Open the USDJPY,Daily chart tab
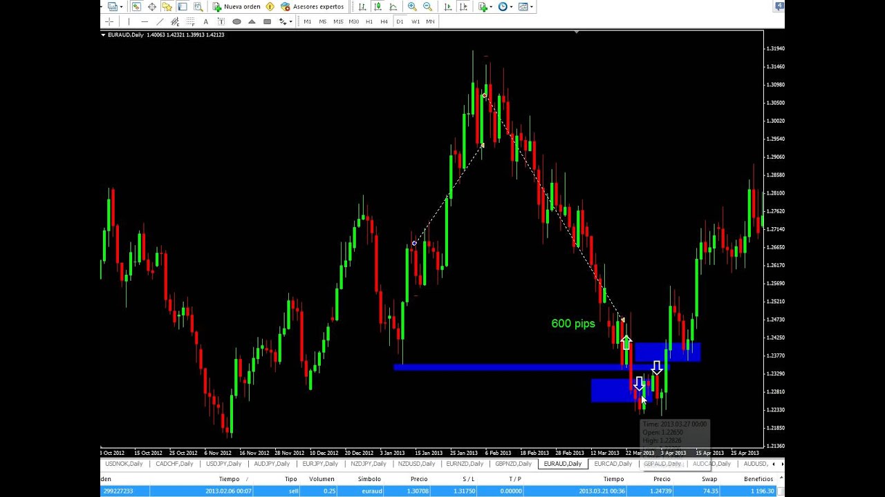 (223, 464)
